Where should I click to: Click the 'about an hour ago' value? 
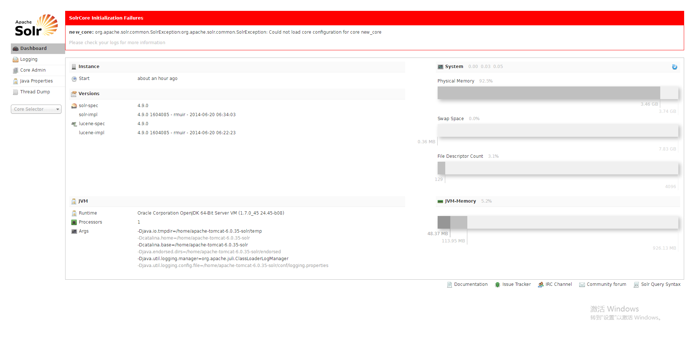coord(157,79)
